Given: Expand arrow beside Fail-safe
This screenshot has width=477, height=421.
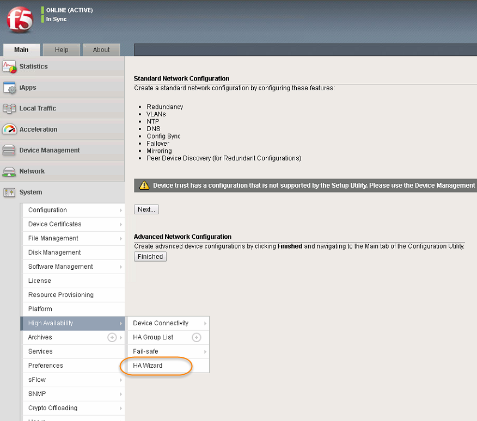Looking at the screenshot, I should coord(205,352).
